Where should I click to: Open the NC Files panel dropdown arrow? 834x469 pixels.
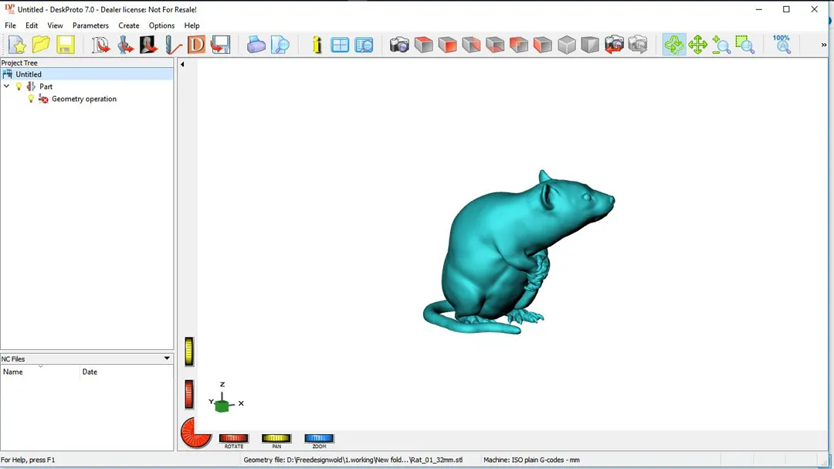click(167, 359)
